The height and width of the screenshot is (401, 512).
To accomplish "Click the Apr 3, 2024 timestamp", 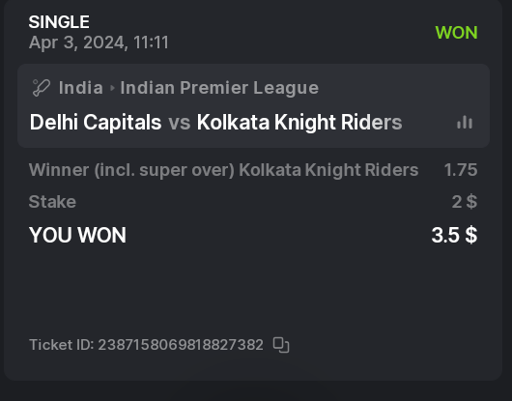I will coord(99,43).
